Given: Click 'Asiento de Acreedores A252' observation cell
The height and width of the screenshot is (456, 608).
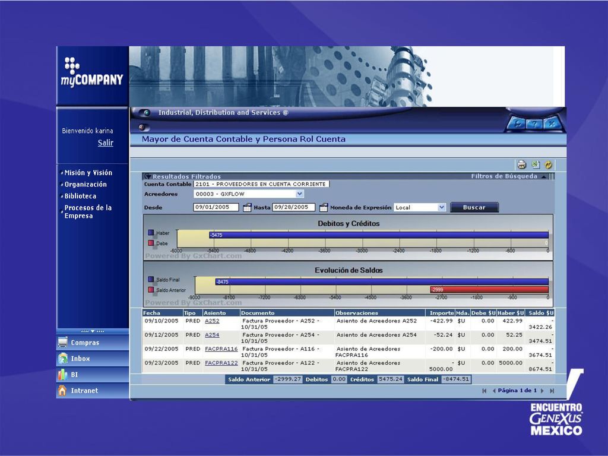Looking at the screenshot, I should pos(376,321).
